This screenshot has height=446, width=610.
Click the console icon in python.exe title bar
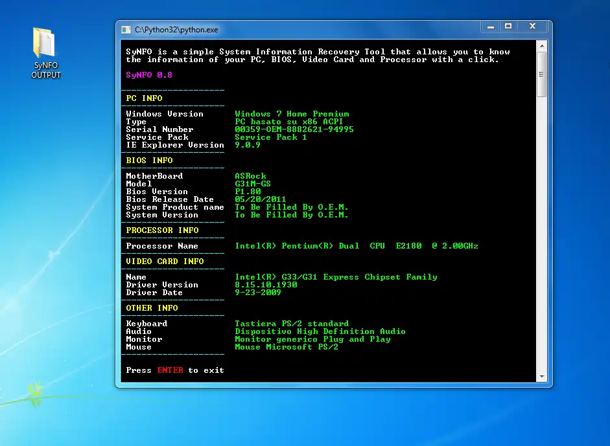(126, 30)
